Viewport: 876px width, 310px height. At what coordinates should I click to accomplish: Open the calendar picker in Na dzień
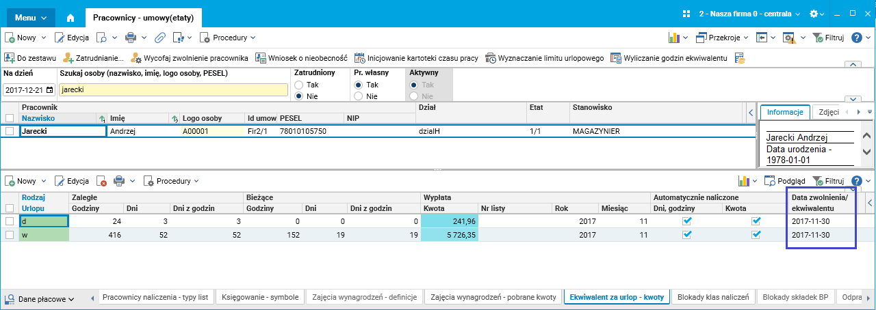click(49, 89)
